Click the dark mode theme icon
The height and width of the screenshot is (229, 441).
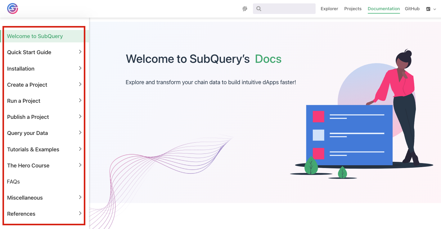[x=245, y=8]
